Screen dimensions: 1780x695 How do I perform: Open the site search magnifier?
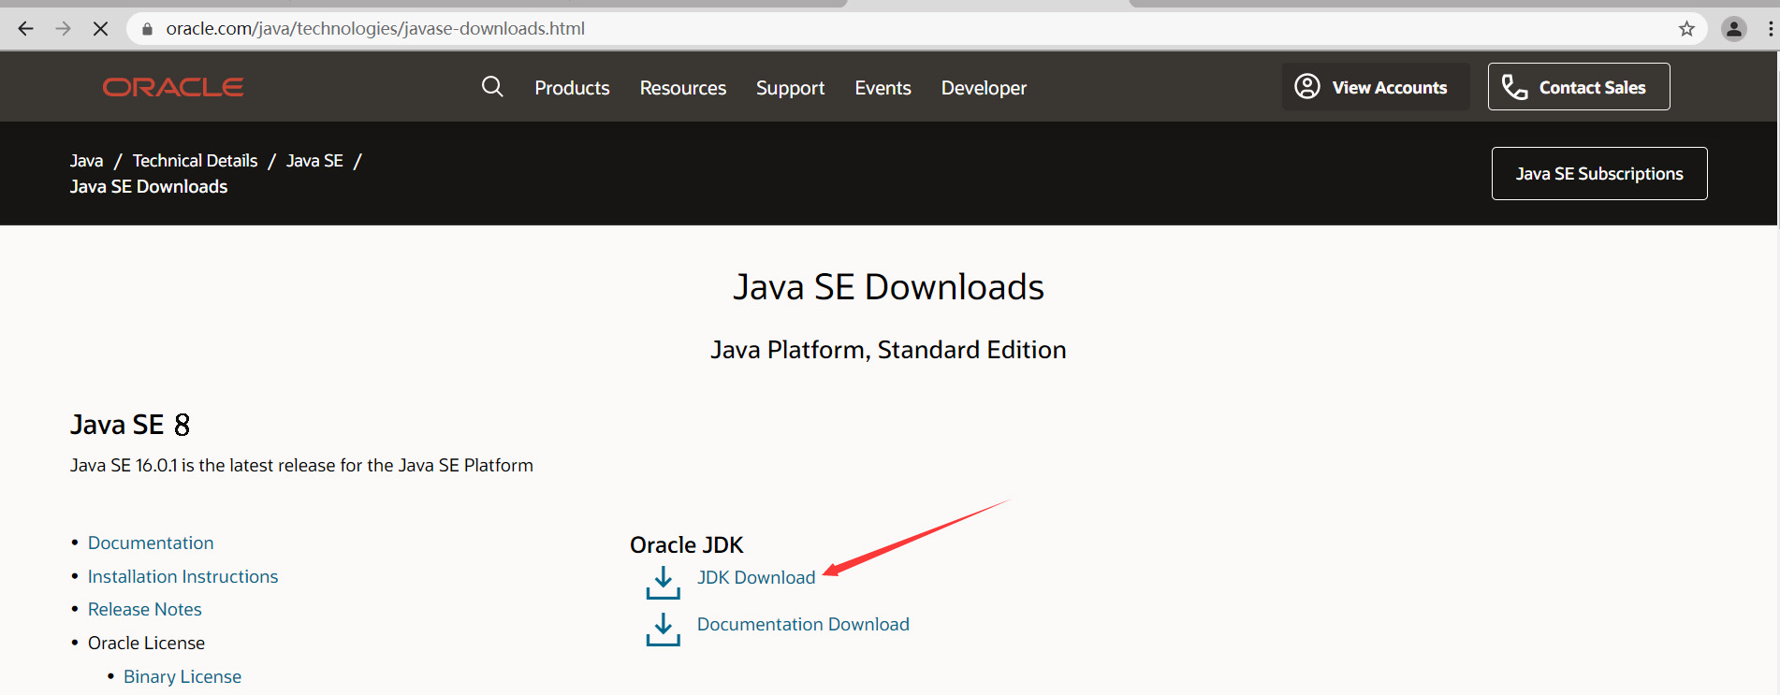coord(492,87)
